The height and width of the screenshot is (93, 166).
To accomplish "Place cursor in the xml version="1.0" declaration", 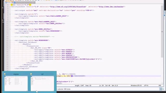I will coord(21,5).
